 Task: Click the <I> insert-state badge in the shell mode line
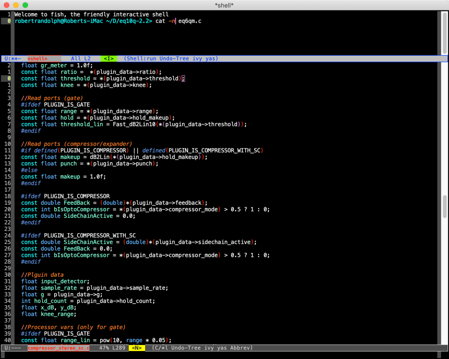(x=108, y=58)
